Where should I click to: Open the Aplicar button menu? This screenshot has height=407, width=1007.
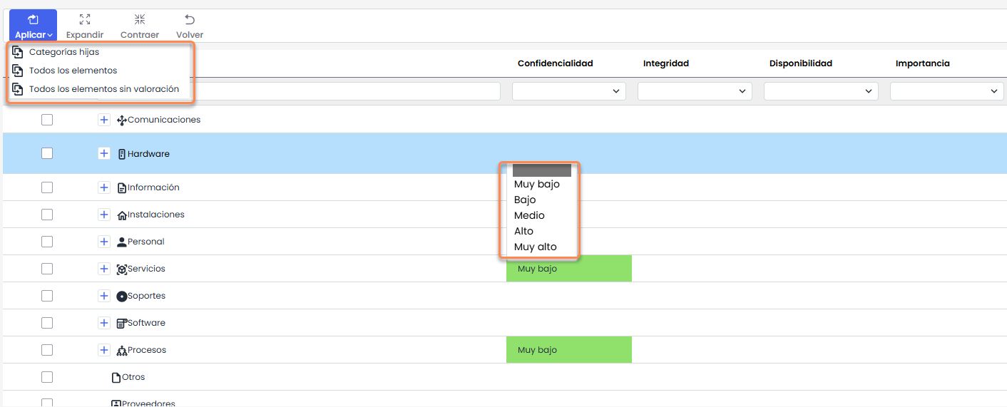tap(33, 26)
